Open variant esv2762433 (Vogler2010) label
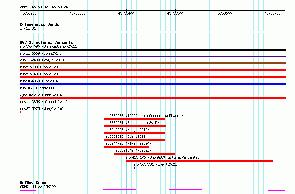Screen dimensions: 295x194 [43, 60]
